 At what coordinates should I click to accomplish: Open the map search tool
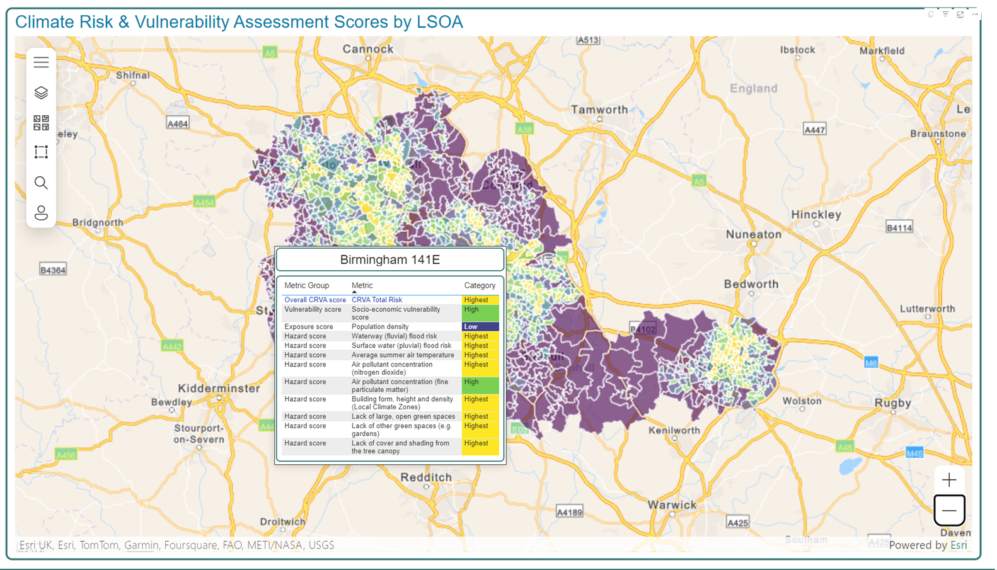click(x=41, y=183)
